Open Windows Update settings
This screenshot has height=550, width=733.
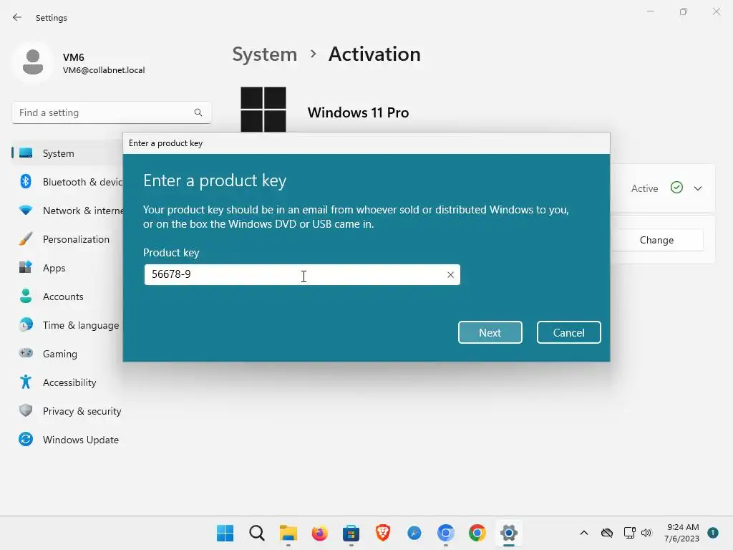pos(68,440)
